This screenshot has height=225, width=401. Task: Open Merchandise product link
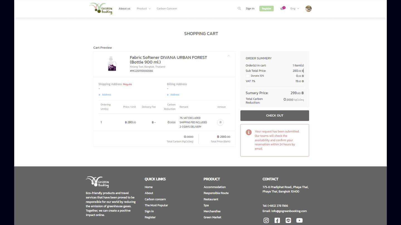tap(212, 211)
